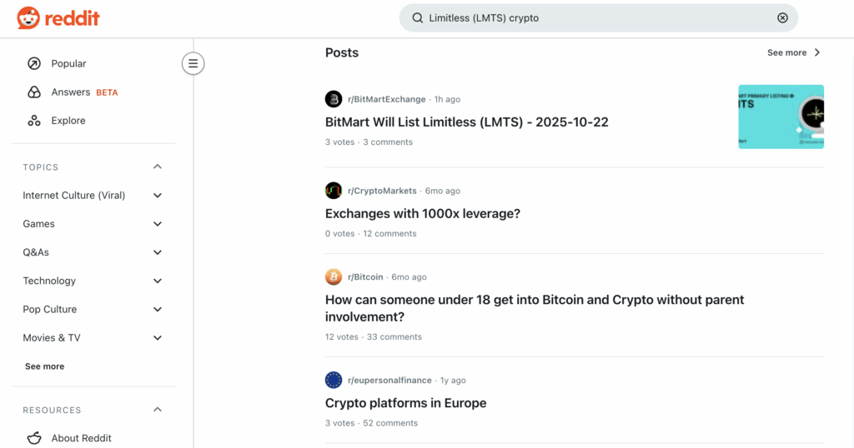Collapse the Topics section
This screenshot has width=854, height=448.
(158, 167)
